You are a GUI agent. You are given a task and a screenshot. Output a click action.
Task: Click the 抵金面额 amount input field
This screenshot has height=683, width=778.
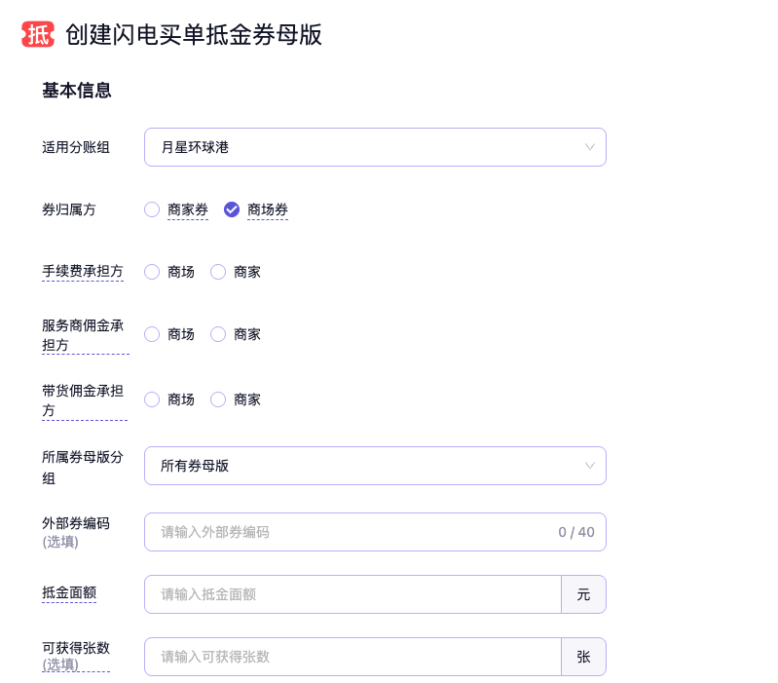[352, 594]
